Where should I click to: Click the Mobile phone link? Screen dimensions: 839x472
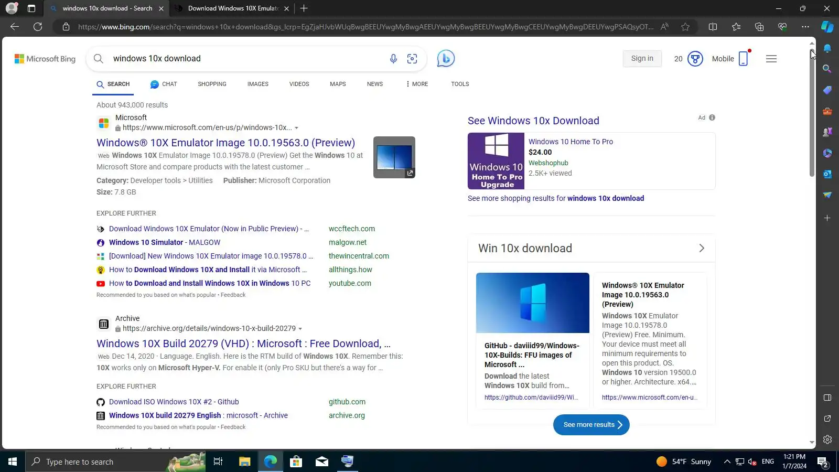tap(730, 59)
